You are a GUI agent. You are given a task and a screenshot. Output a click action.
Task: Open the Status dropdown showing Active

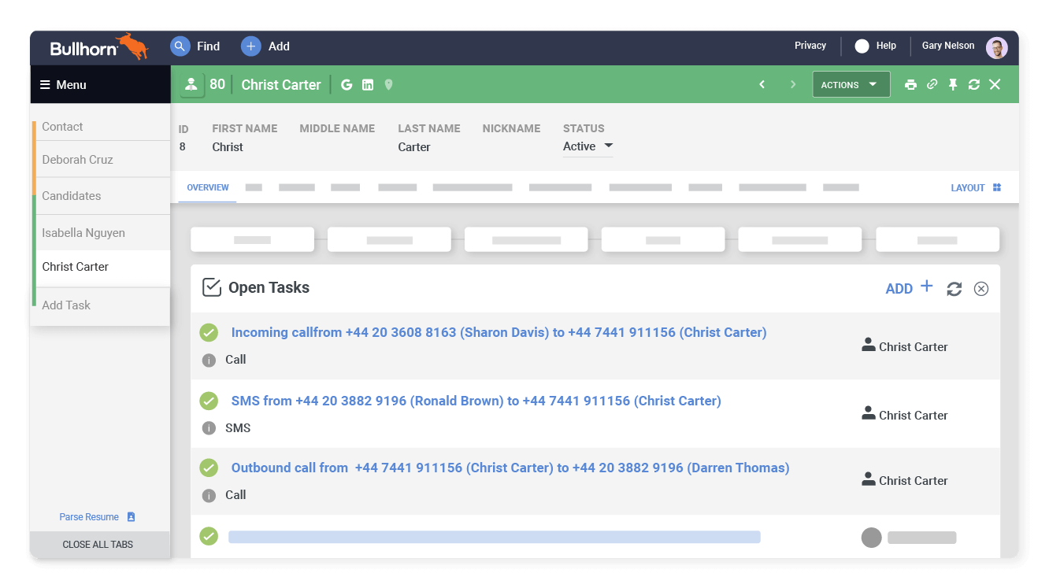[x=588, y=146]
